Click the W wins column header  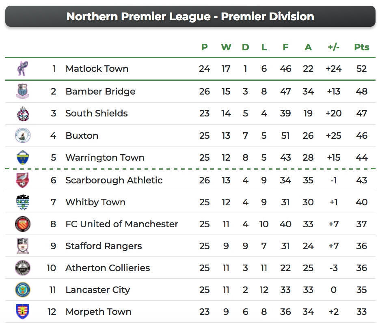pos(226,47)
